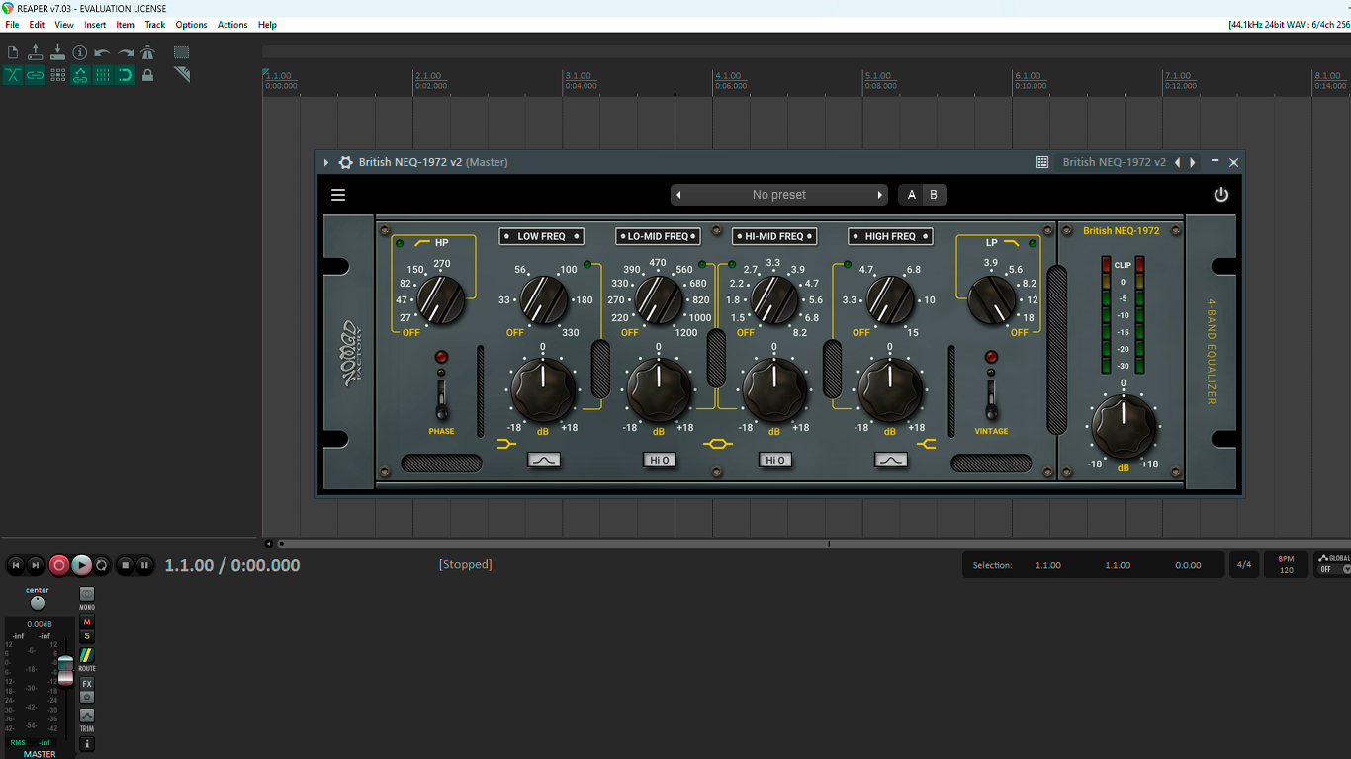The image size is (1351, 759).
Task: Open master track FX button
Action: coord(87,684)
